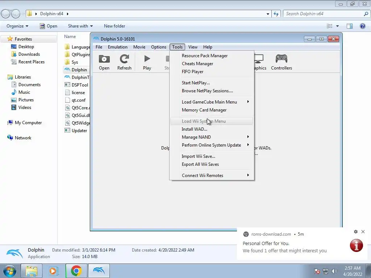This screenshot has width=371, height=278.
Task: Select the DSPTool file
Action: 76,85
